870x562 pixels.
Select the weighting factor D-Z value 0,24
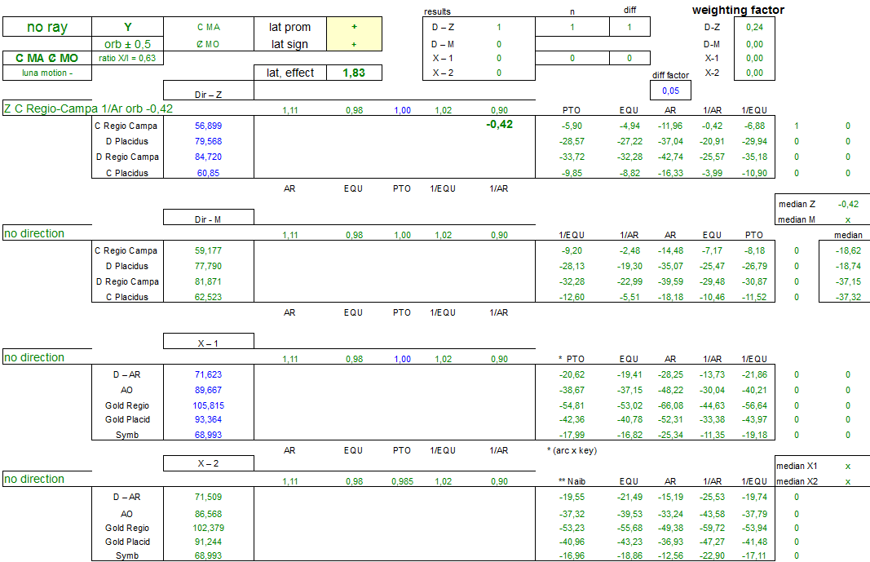[754, 27]
